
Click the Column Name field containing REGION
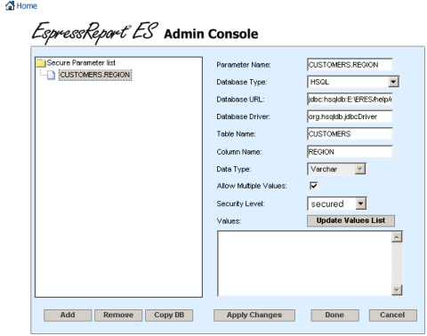pos(350,152)
